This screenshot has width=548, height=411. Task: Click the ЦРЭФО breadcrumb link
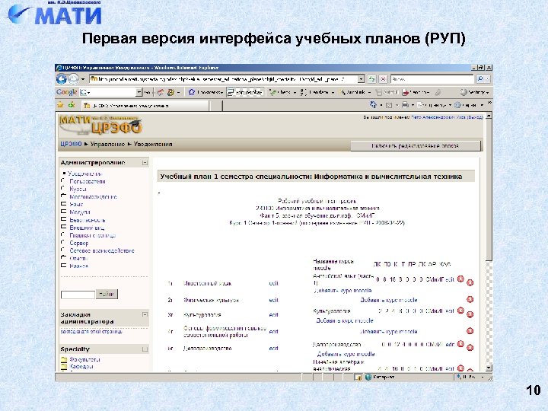71,144
